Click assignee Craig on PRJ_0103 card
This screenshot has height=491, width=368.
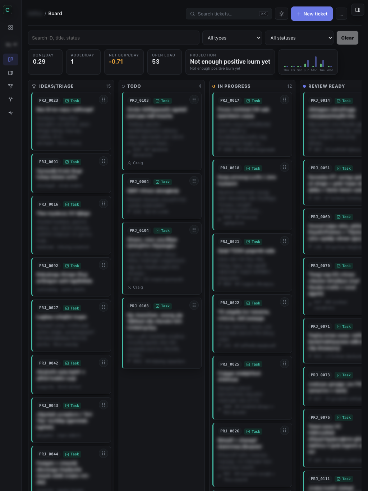[x=135, y=163]
